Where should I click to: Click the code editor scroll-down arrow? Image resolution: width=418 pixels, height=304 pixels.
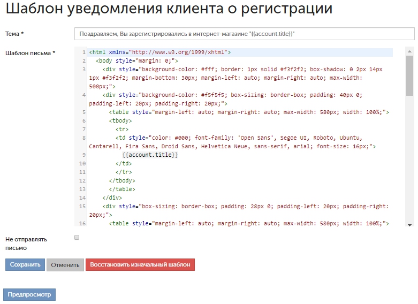click(409, 225)
